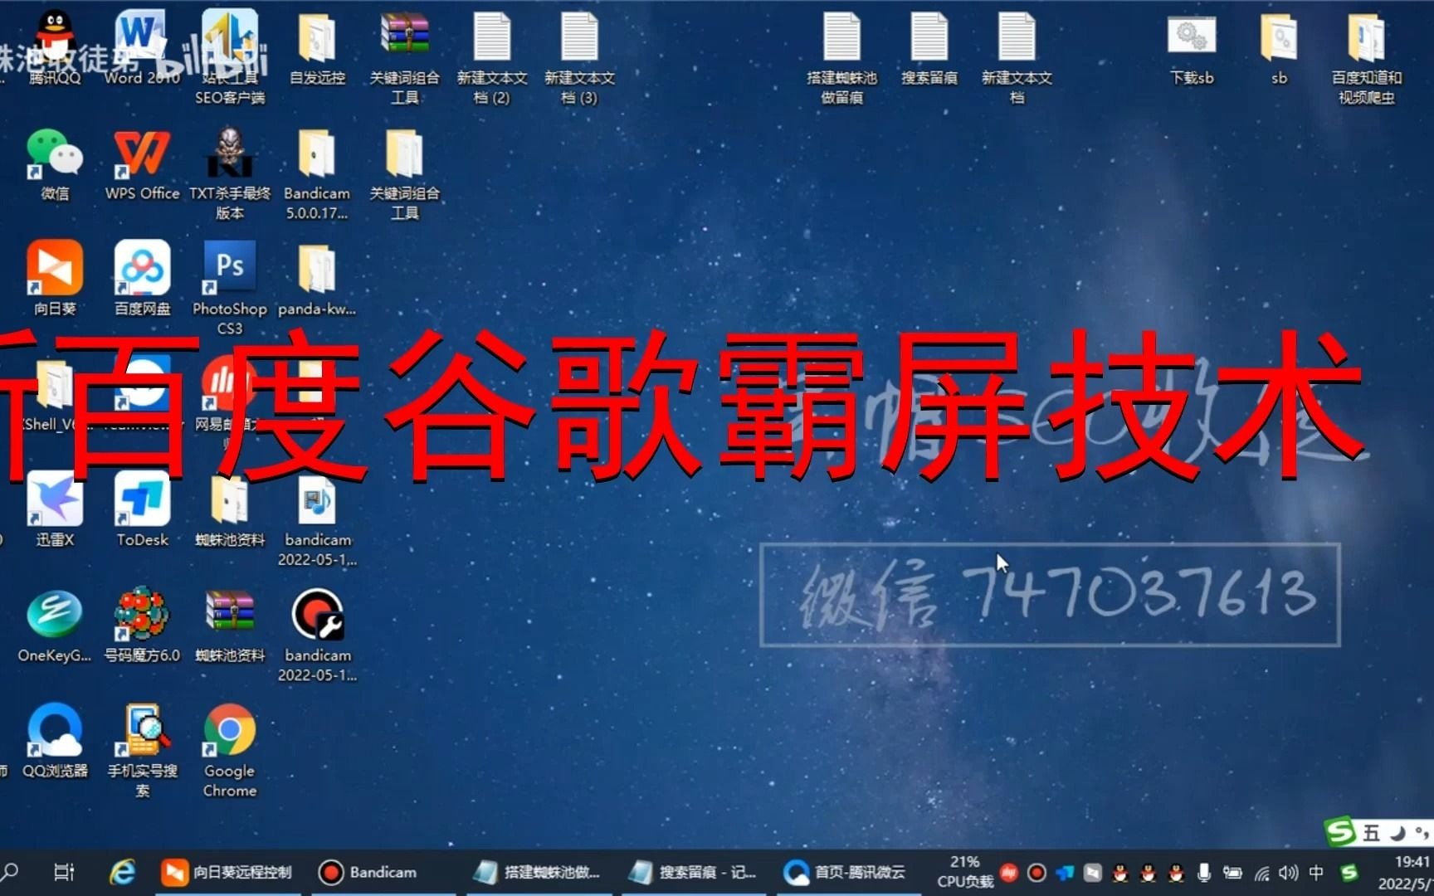Image resolution: width=1434 pixels, height=896 pixels.
Task: Click the green Sogou S tray icon
Action: point(1349,872)
